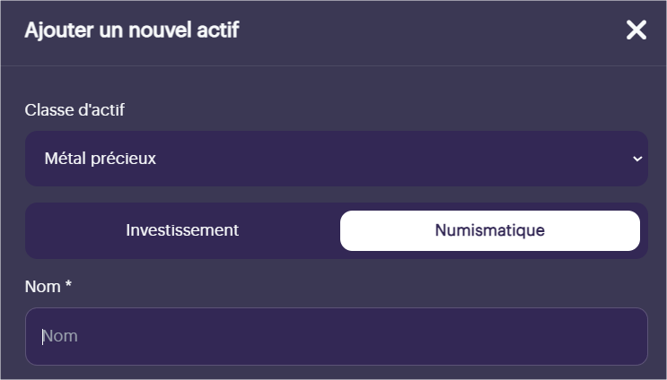Pick Numismatique metal type
The width and height of the screenshot is (667, 380).
point(490,230)
